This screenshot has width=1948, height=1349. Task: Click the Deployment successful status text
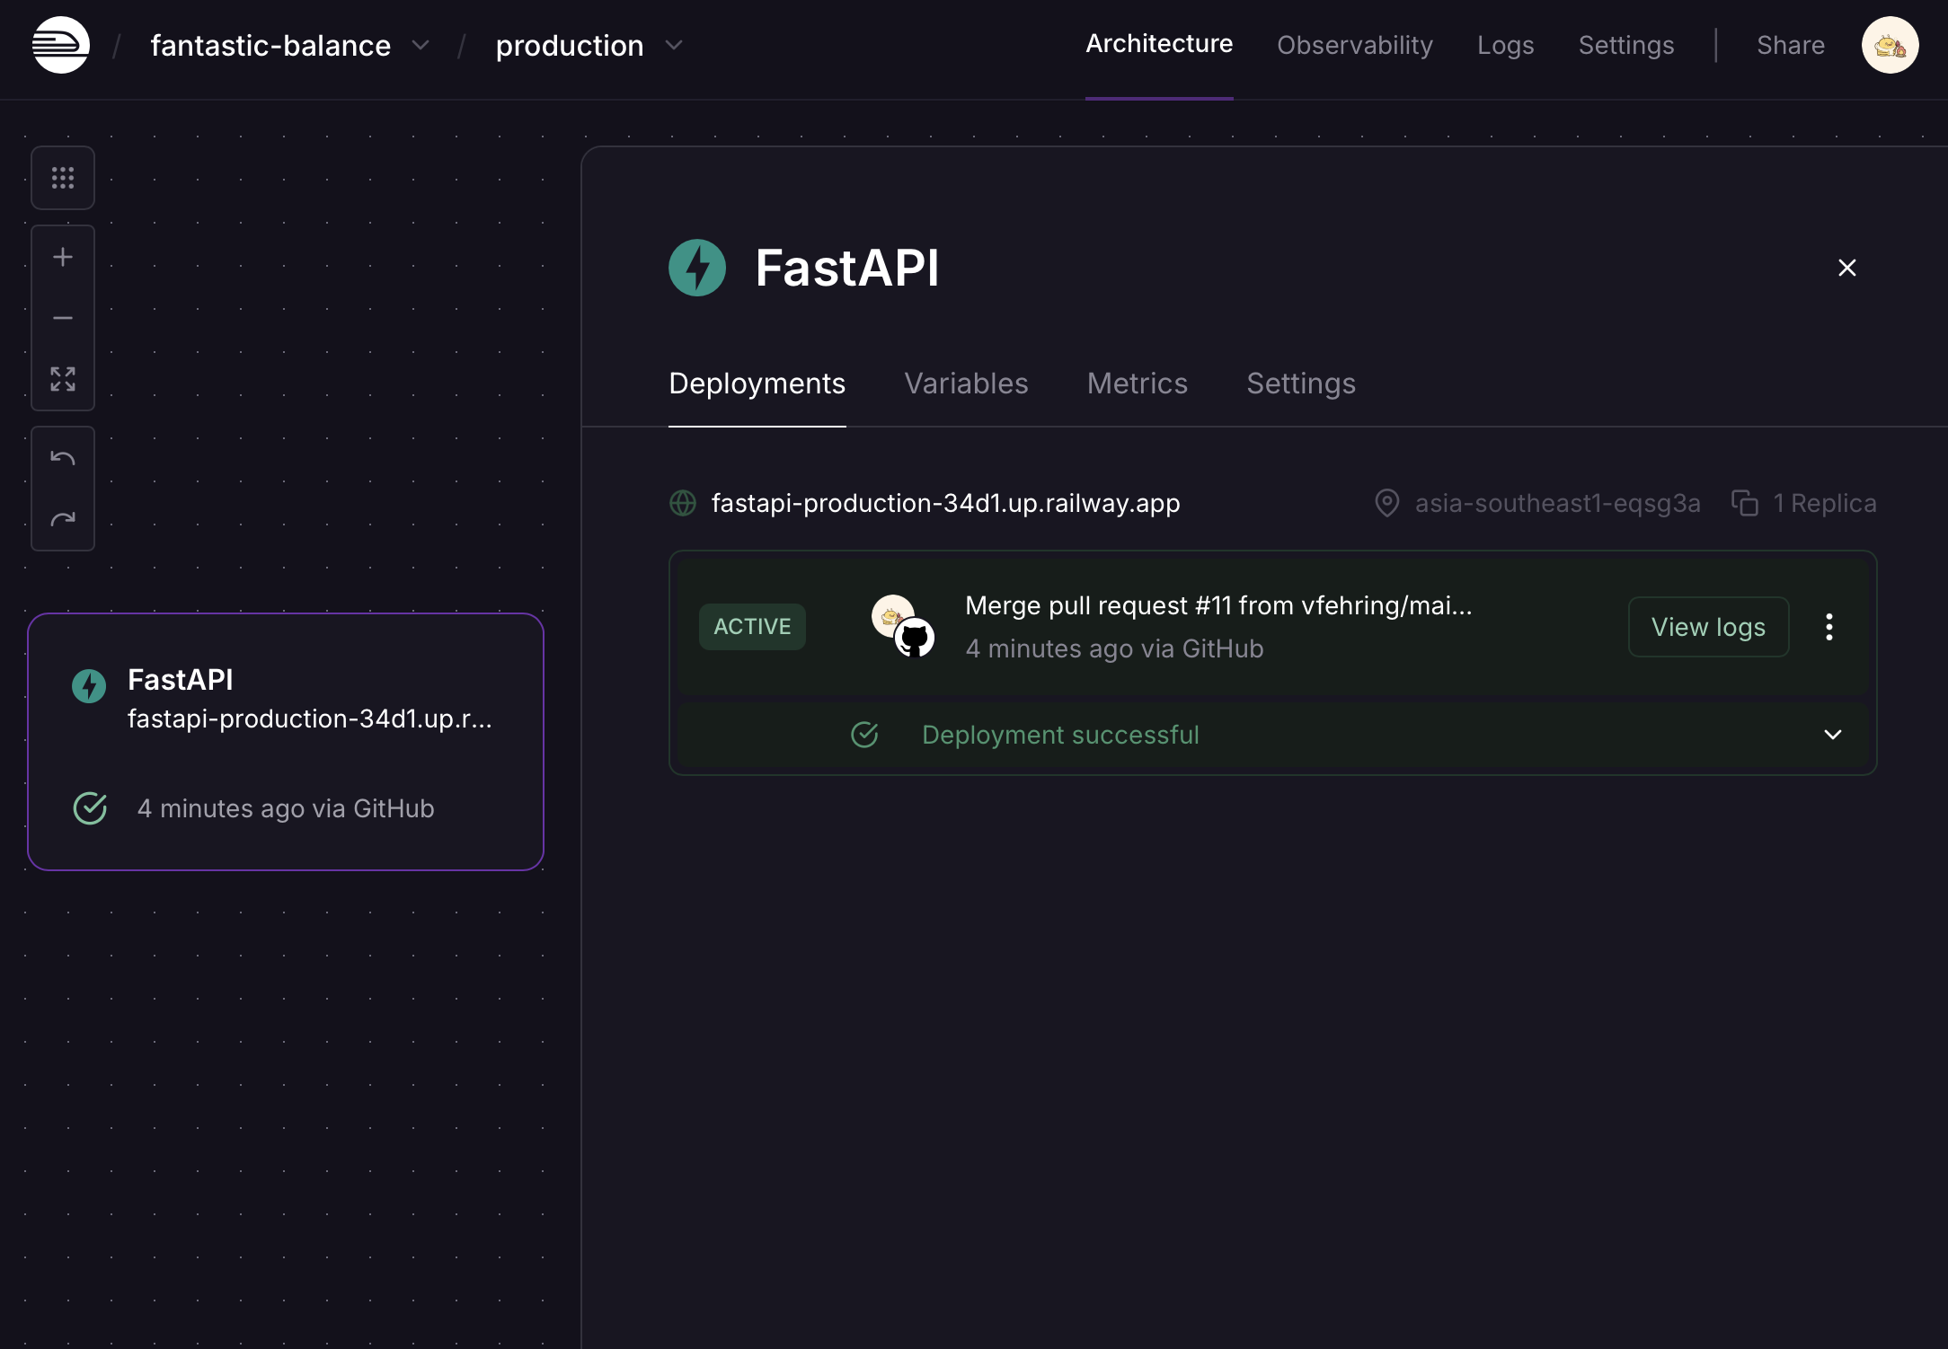tap(1060, 735)
